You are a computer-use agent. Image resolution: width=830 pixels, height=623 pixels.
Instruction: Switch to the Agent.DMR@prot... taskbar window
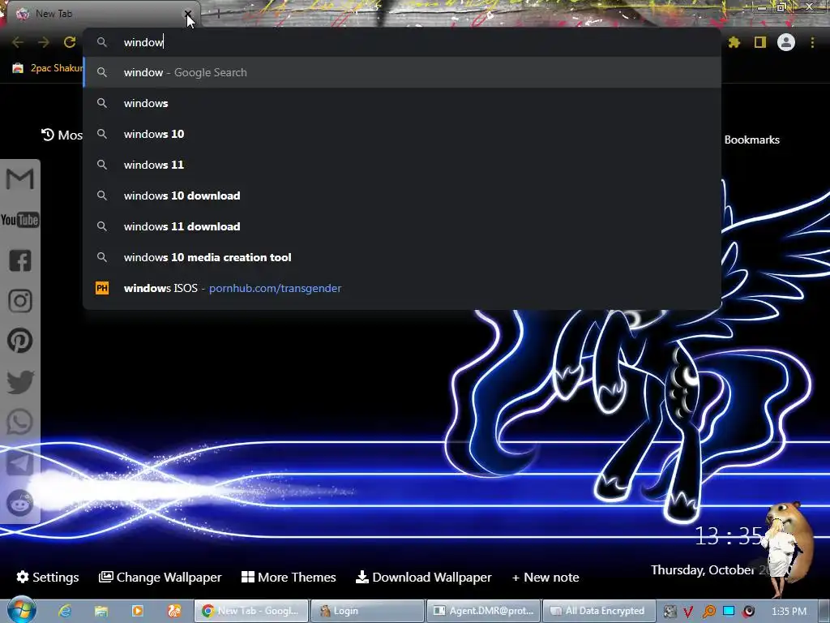484,611
